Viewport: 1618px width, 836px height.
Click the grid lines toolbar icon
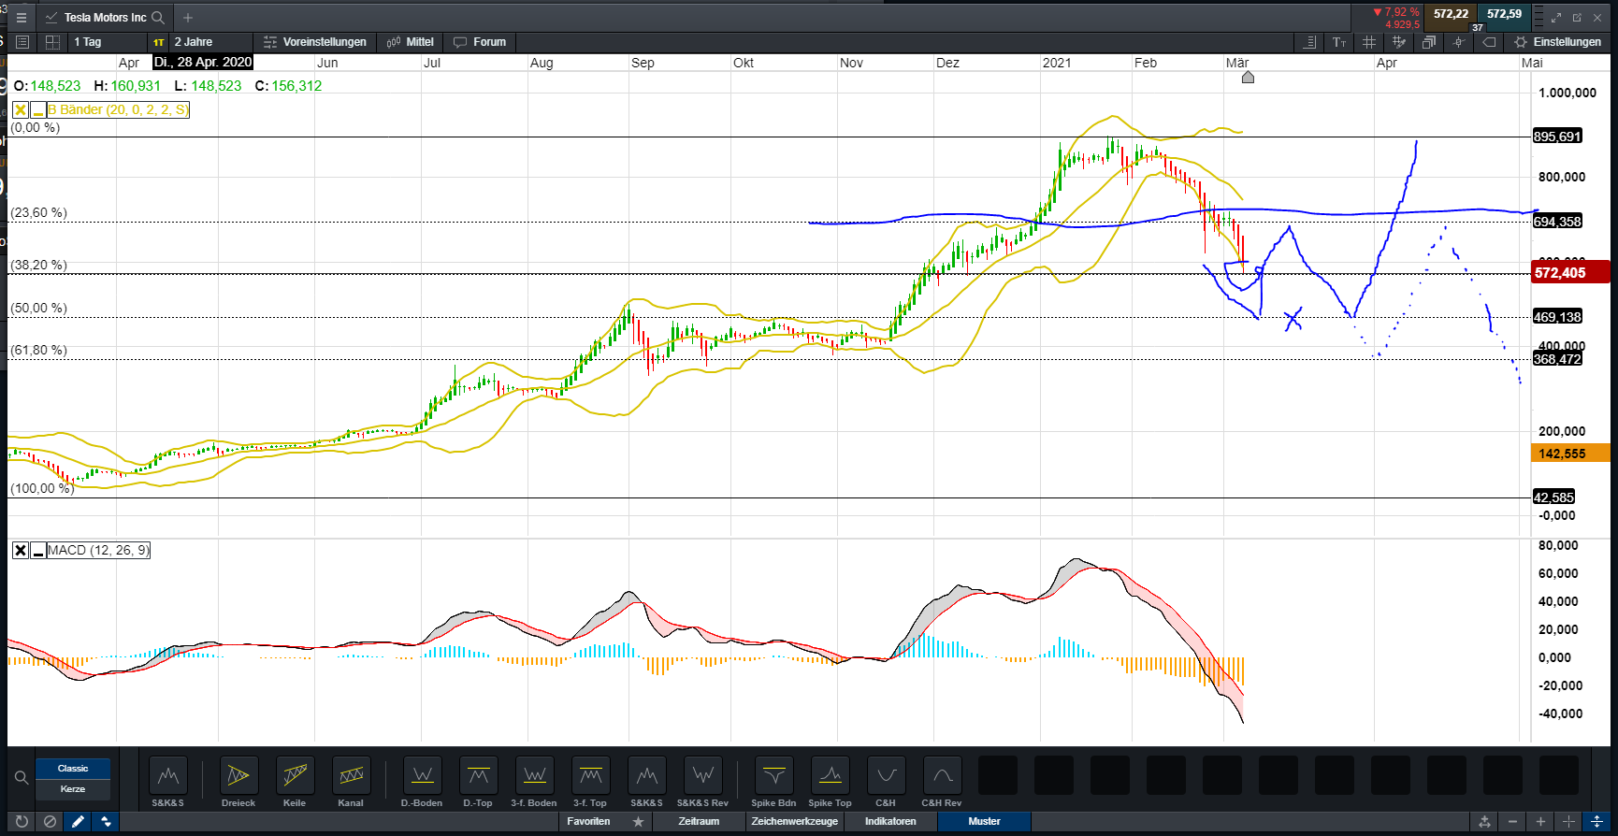[x=1369, y=42]
